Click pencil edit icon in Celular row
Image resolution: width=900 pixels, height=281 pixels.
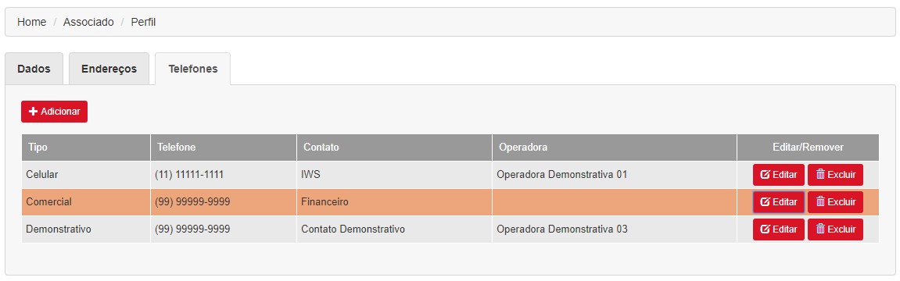(x=765, y=175)
